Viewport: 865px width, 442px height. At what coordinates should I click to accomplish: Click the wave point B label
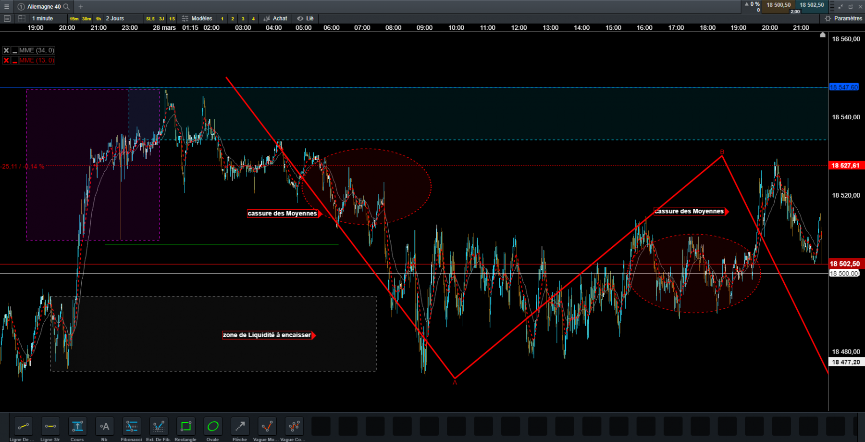[x=722, y=152]
